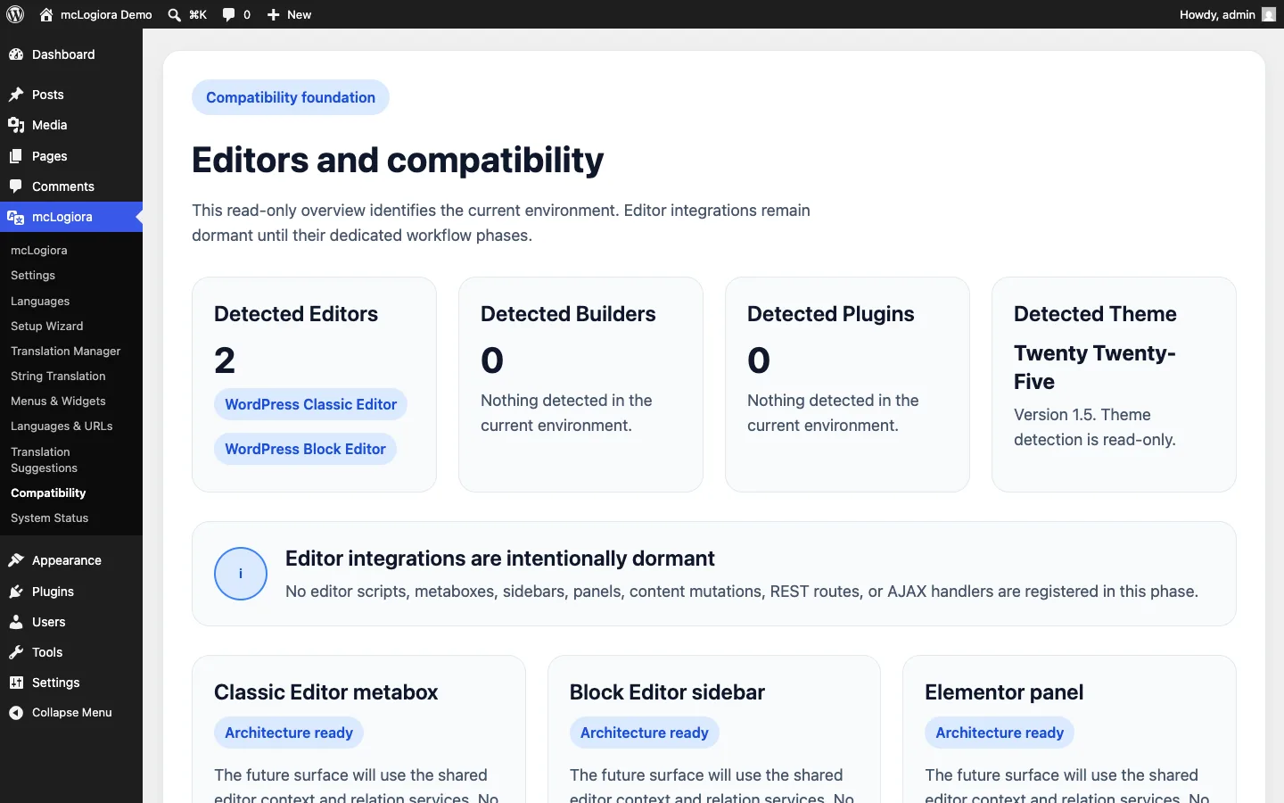Open mcLogiora Settings submenu

click(33, 276)
